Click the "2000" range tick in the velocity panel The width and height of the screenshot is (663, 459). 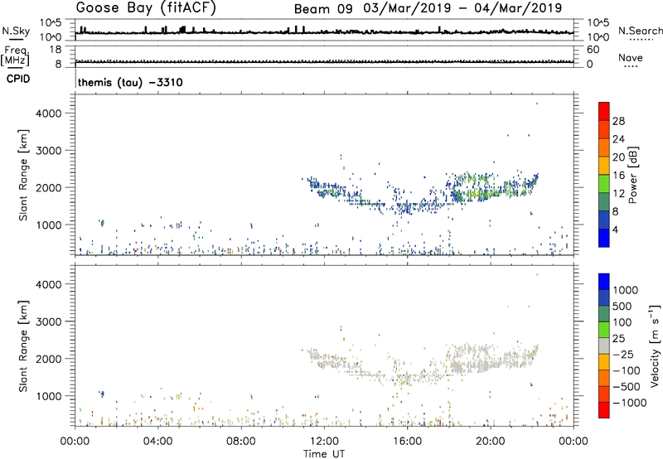click(48, 359)
